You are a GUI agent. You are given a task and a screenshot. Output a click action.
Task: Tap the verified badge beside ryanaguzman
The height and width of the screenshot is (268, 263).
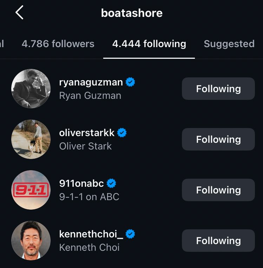tap(131, 82)
